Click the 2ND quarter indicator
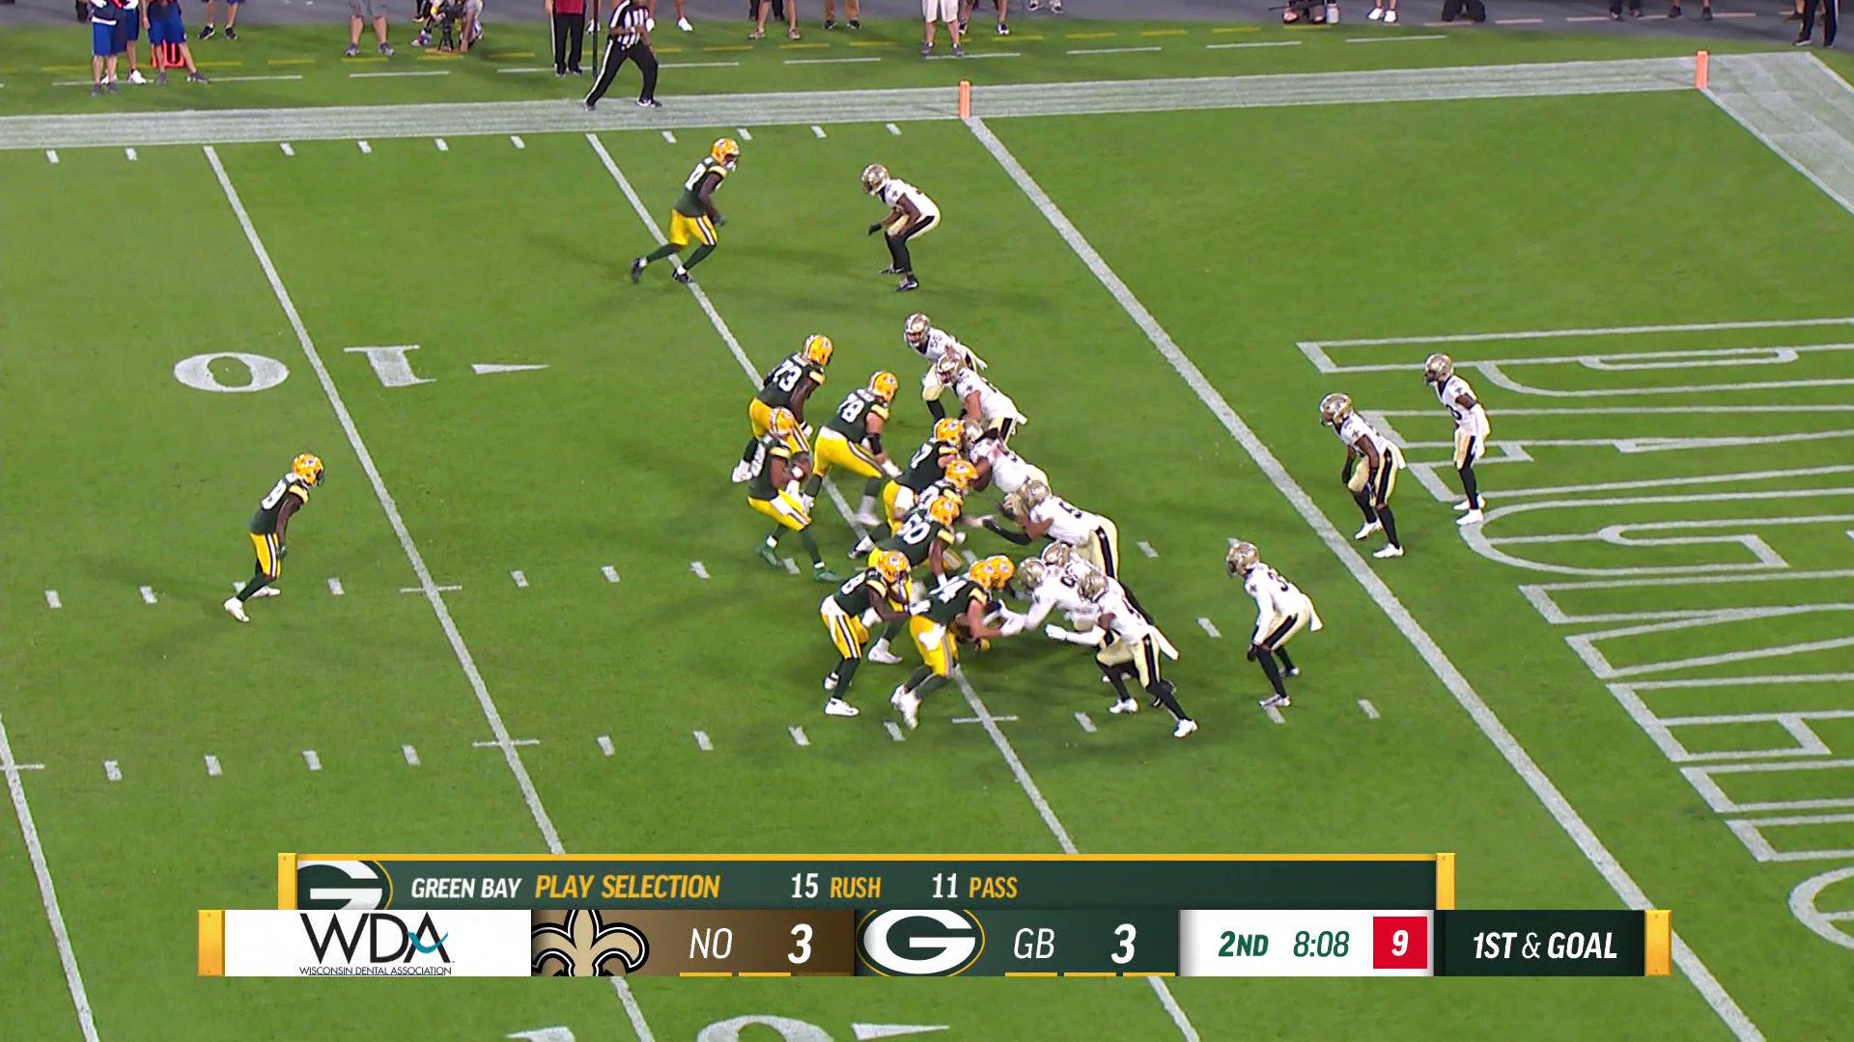 1243,944
